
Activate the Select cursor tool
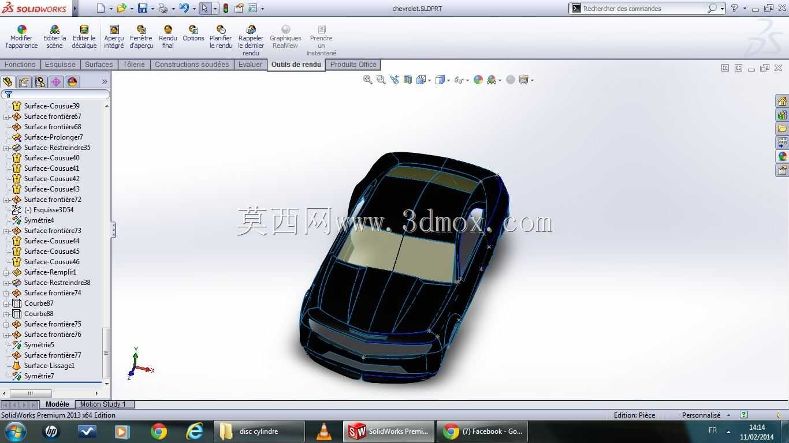[204, 8]
